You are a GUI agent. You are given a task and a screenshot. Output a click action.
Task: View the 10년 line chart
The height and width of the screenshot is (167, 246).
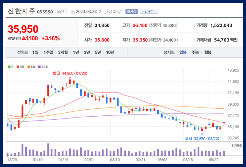point(110,53)
